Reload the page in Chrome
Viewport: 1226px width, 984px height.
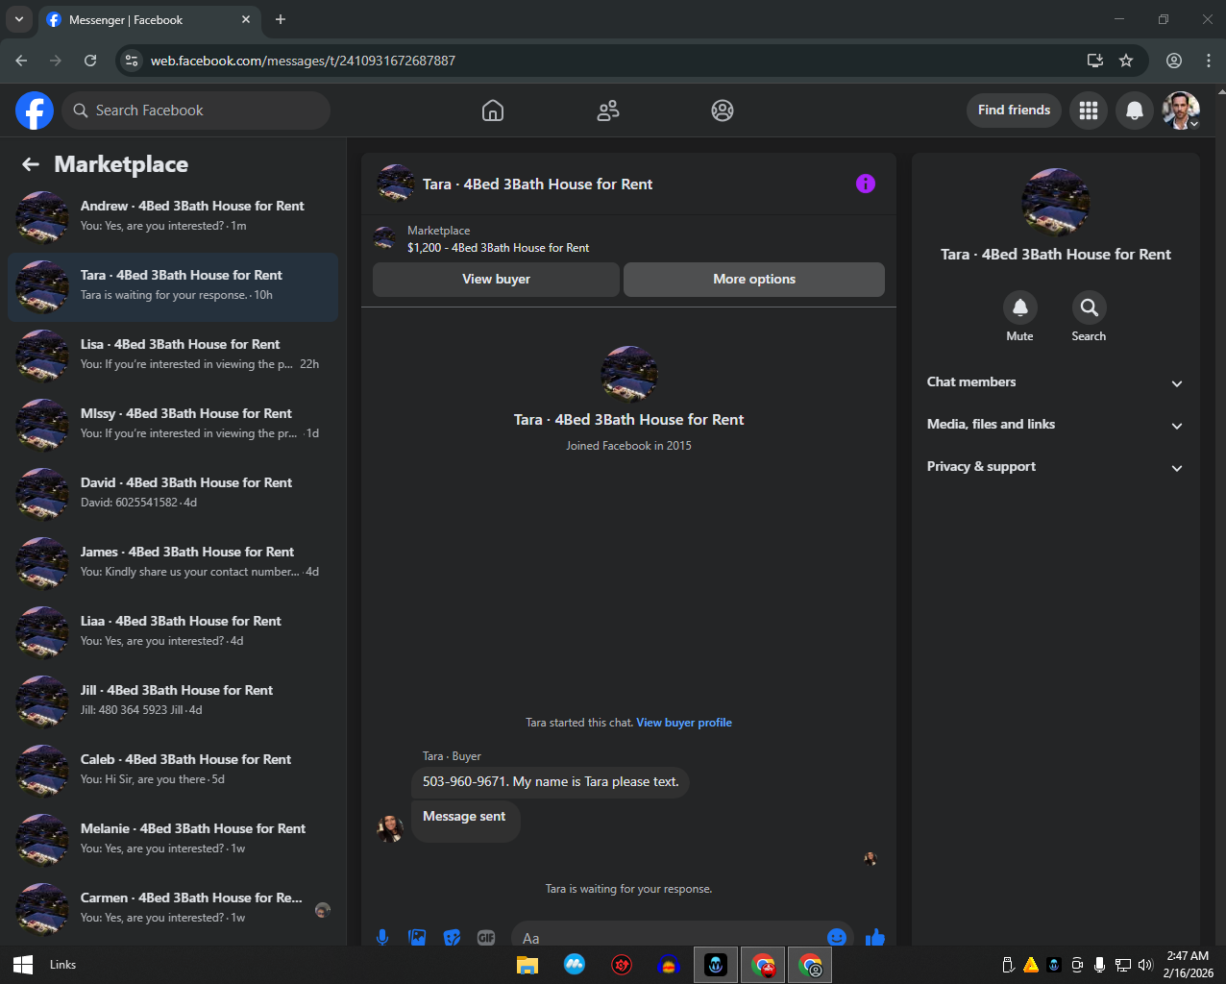[90, 61]
